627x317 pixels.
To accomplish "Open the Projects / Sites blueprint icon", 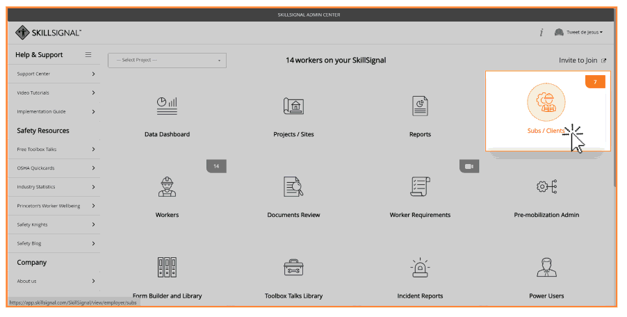I will 293,106.
